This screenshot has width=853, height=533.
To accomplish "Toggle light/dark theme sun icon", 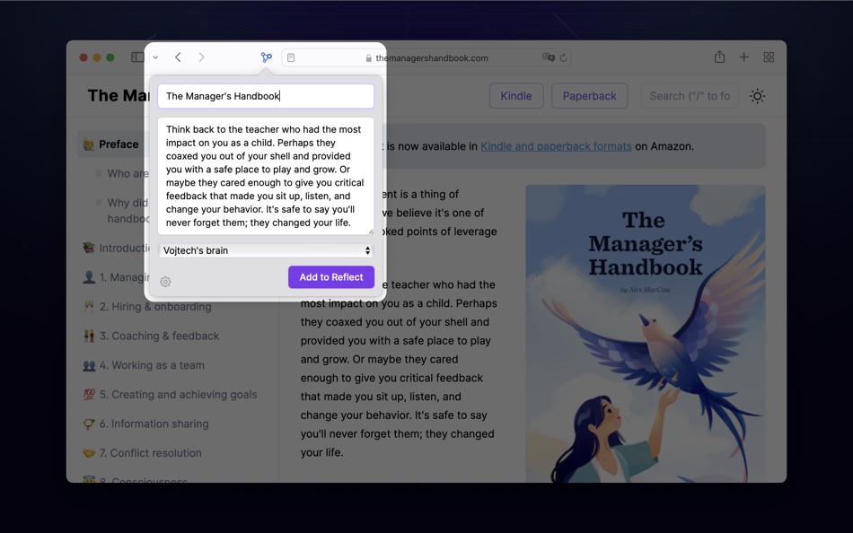I will [757, 96].
